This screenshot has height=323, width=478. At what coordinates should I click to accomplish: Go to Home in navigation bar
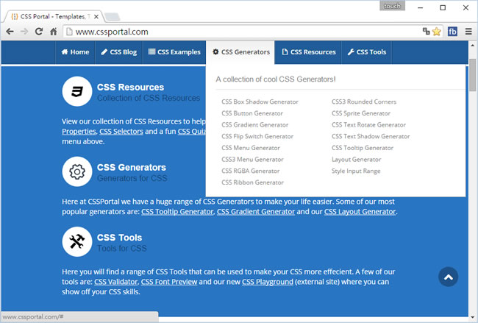[75, 52]
